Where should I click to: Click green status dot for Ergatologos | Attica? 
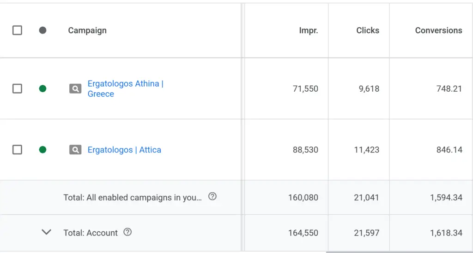(x=43, y=149)
